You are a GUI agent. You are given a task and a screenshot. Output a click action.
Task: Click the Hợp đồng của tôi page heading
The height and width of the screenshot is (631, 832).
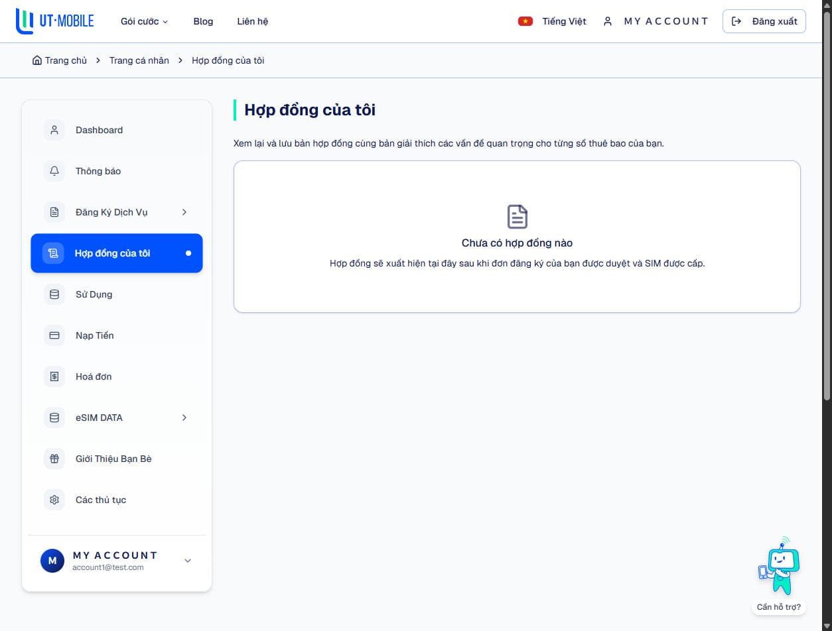tap(310, 110)
